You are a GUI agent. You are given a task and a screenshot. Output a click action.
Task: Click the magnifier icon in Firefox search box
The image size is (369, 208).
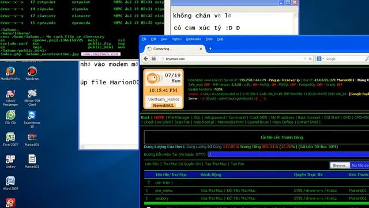[367, 59]
